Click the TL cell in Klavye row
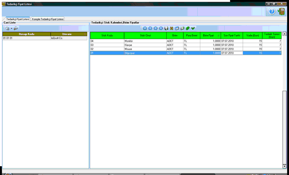Screen dimensions: 289x175 coord(191,45)
